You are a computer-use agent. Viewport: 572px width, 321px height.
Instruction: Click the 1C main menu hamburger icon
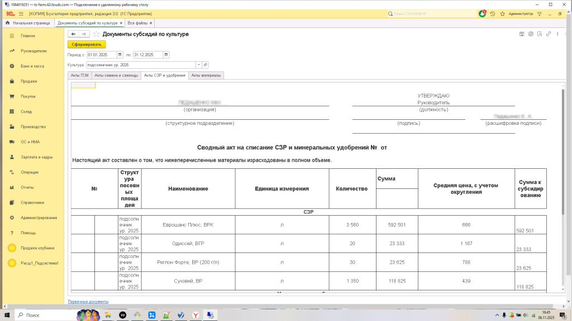pyautogui.click(x=21, y=14)
